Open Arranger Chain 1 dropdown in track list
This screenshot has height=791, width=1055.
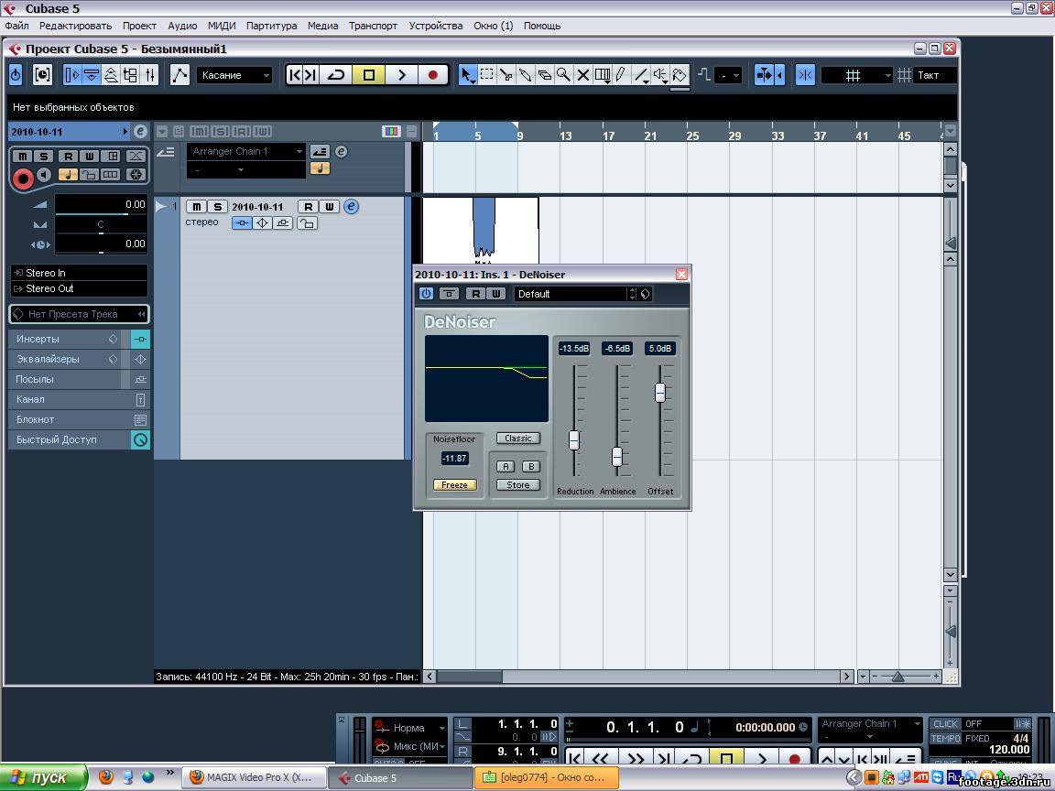[246, 151]
